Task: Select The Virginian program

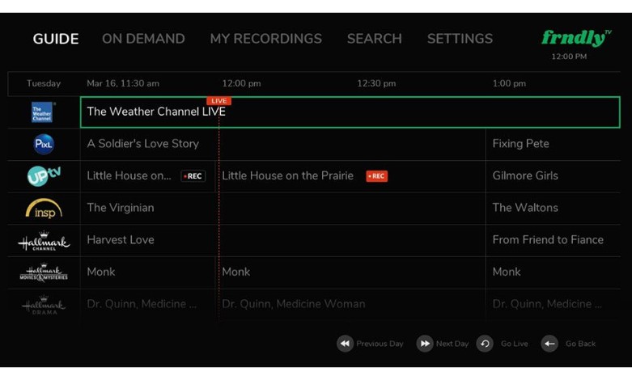Action: tap(283, 208)
